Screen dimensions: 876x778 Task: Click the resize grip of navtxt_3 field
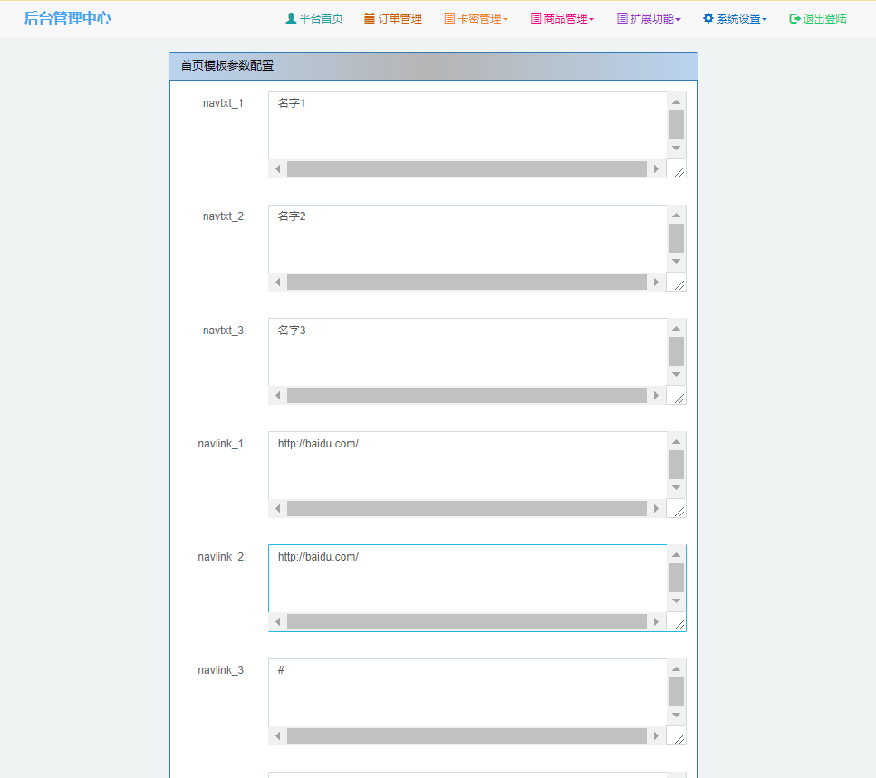pos(679,399)
